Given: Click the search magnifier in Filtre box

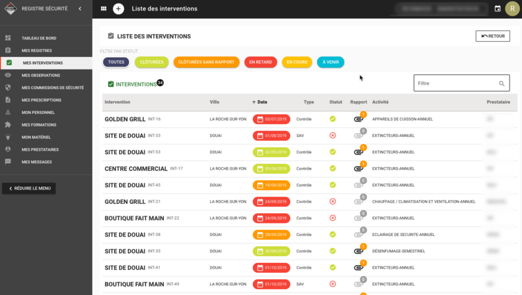Looking at the screenshot, I should click(x=501, y=83).
